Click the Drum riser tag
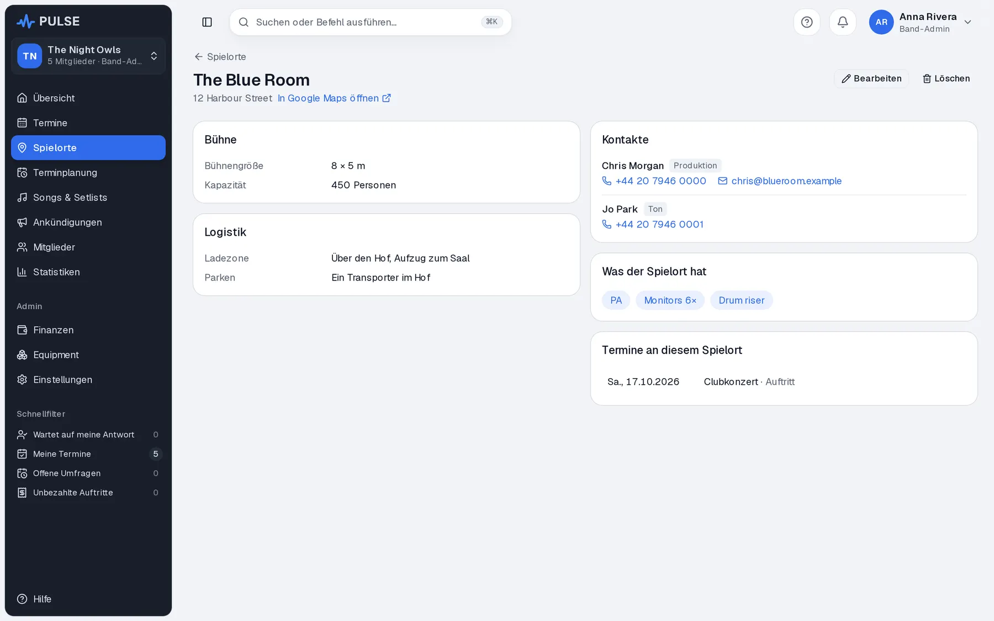 click(742, 300)
